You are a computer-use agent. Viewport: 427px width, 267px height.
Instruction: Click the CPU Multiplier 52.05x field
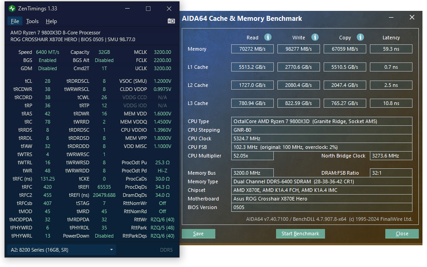252,156
